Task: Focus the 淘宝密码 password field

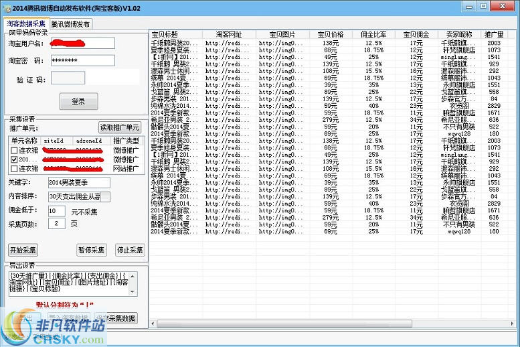Action: point(83,60)
